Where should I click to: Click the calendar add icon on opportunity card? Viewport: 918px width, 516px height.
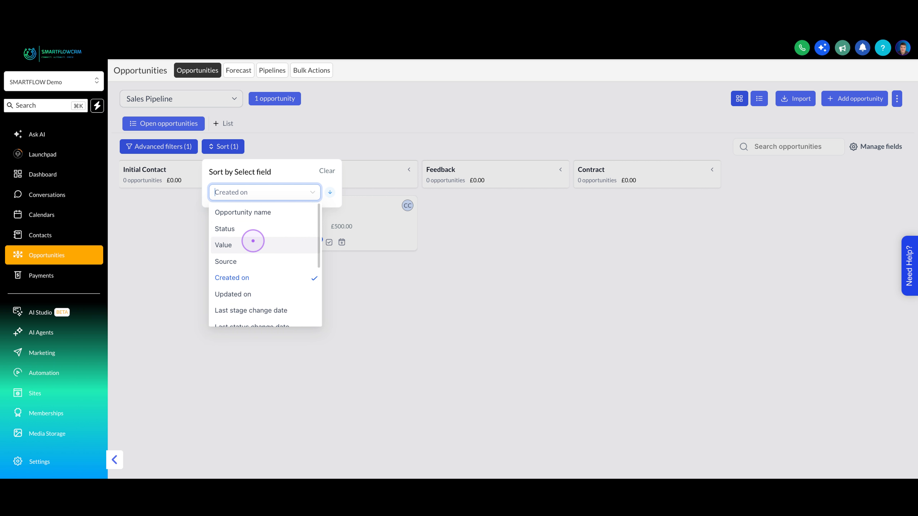(x=342, y=242)
